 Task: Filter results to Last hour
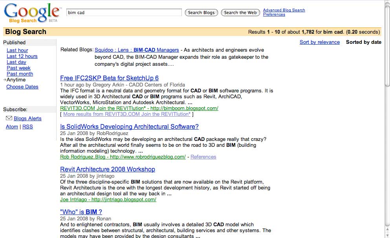tap(17, 50)
